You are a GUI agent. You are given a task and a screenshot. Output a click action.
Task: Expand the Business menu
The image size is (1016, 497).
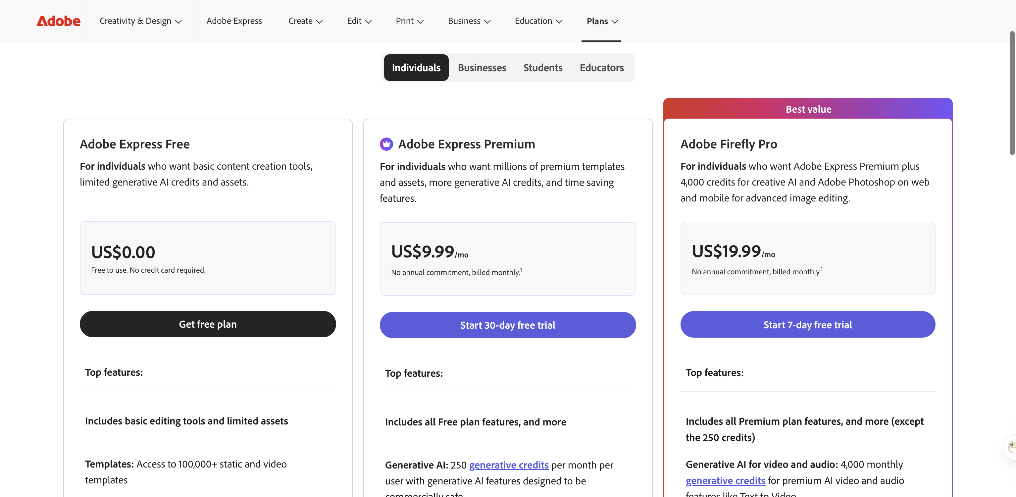(x=469, y=21)
